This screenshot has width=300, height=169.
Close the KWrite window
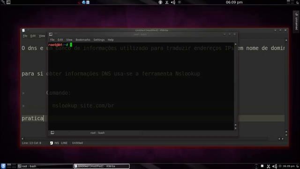(x=285, y=30)
